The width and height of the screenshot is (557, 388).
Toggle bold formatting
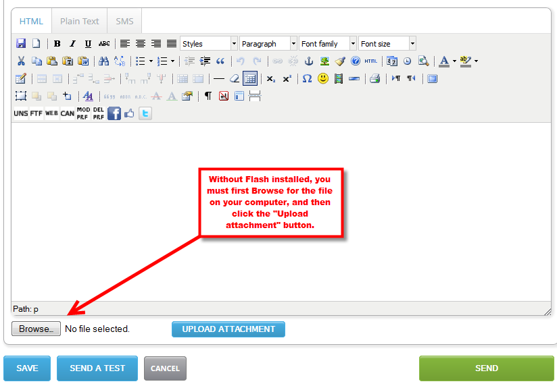(x=57, y=44)
